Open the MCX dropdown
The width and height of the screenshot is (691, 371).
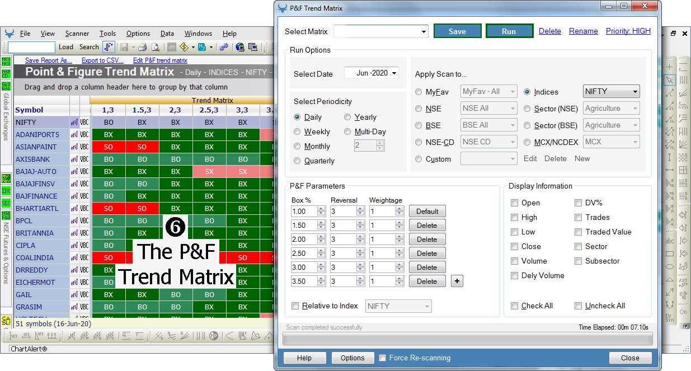tap(611, 142)
